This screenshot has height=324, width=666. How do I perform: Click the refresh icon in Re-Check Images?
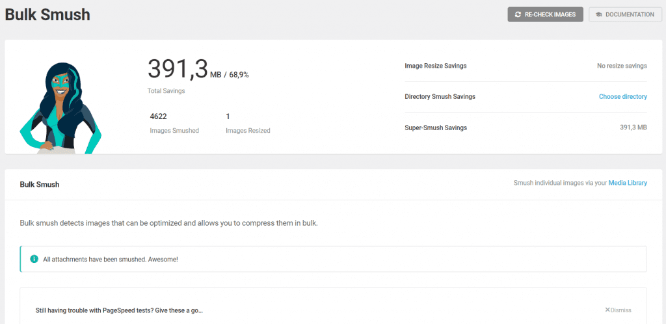tap(518, 14)
